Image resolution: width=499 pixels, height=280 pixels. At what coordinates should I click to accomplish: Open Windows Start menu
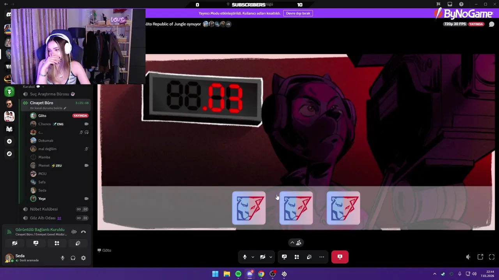215,274
